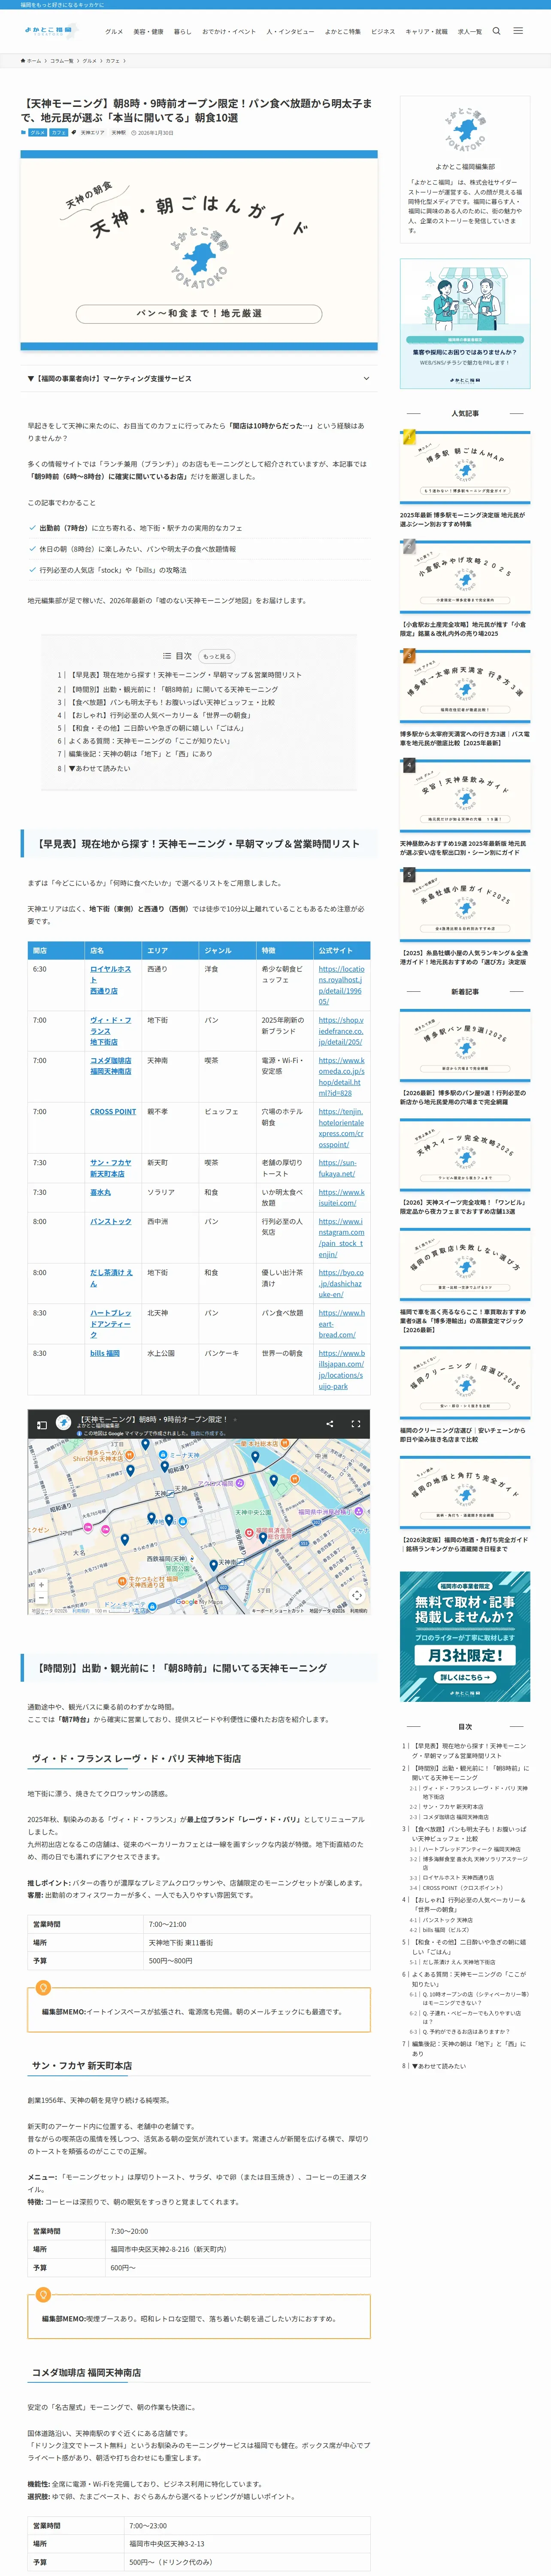Open the hamburger menu in the header
The image size is (551, 2576).
pyautogui.click(x=518, y=31)
